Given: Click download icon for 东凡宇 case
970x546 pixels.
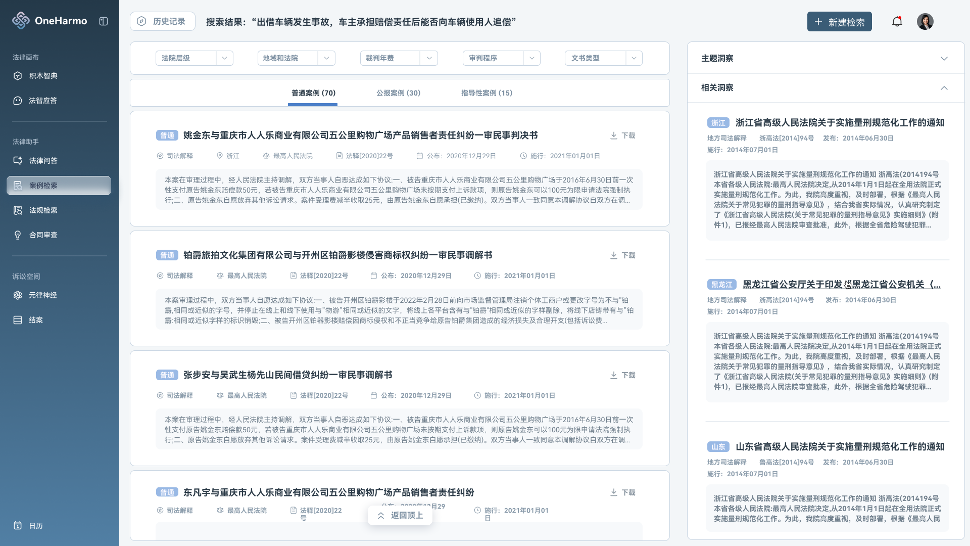Looking at the screenshot, I should point(613,492).
